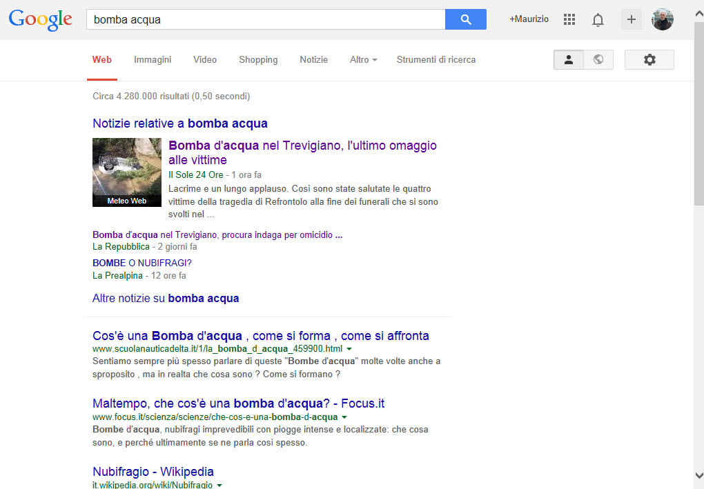
Task: Open Strumenti di ricerca options
Action: click(x=436, y=60)
